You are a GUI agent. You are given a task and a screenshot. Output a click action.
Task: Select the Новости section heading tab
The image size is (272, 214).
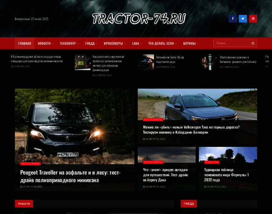(24, 204)
